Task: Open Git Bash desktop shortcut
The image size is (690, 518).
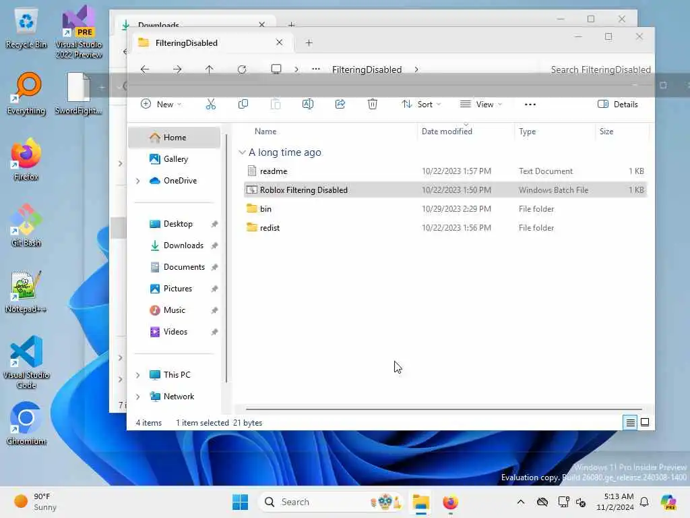Action: (x=26, y=225)
